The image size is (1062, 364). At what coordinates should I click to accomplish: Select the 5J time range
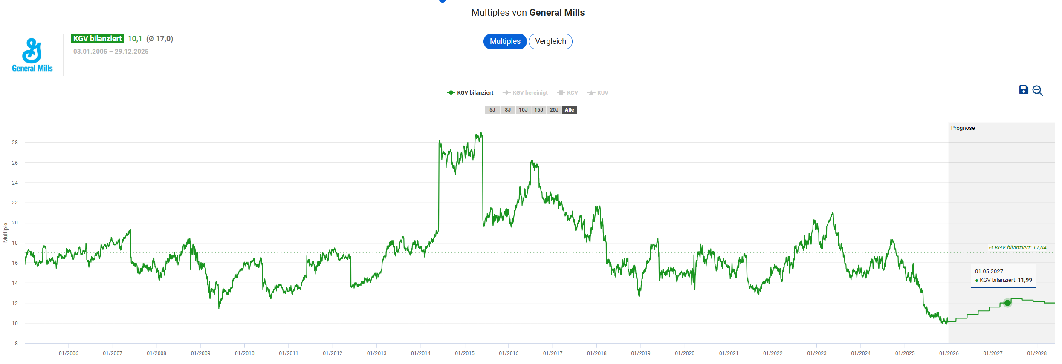tap(492, 110)
